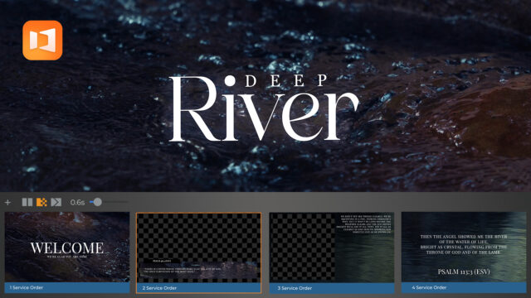The width and height of the screenshot is (531, 298).
Task: Click the transition duration slider handle
Action: tap(98, 202)
